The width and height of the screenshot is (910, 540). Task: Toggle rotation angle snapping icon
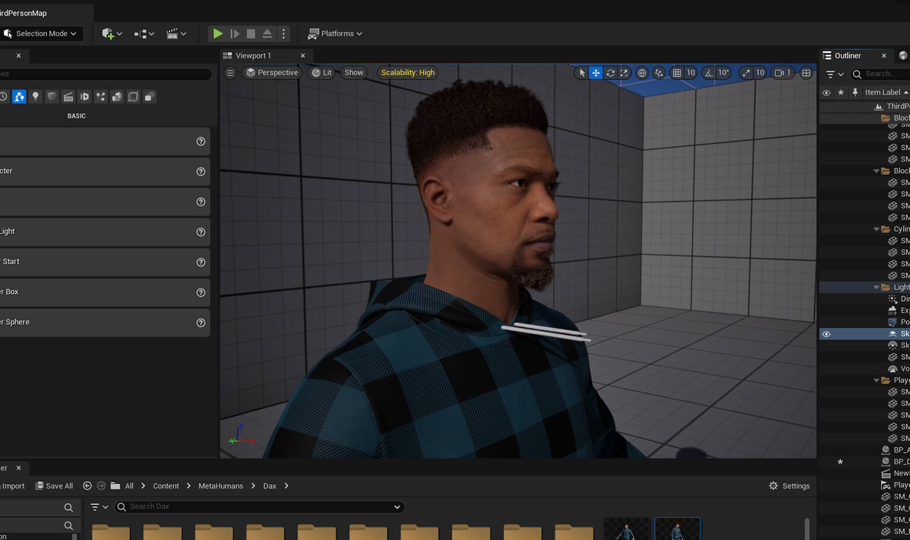point(708,73)
